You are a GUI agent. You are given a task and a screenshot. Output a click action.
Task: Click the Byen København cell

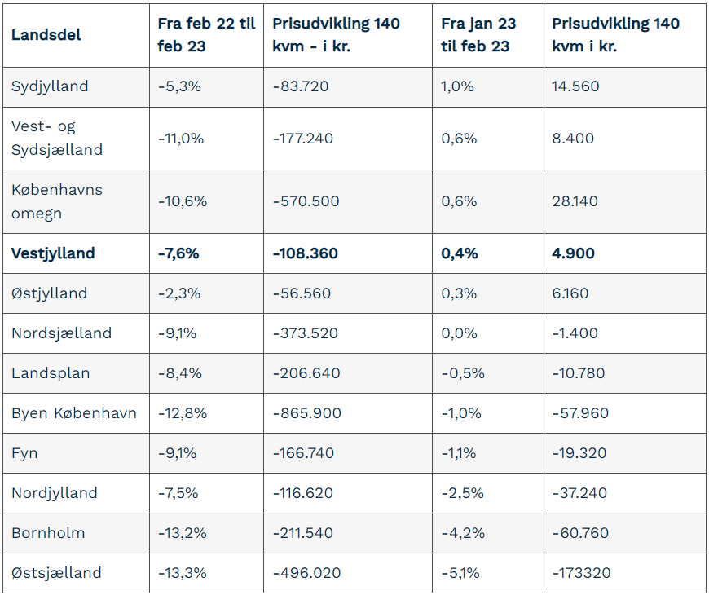click(74, 412)
